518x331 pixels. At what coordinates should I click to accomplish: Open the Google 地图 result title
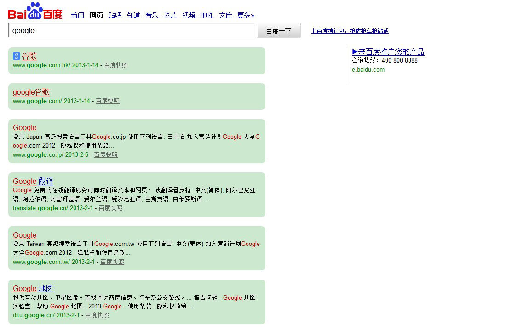pos(33,288)
